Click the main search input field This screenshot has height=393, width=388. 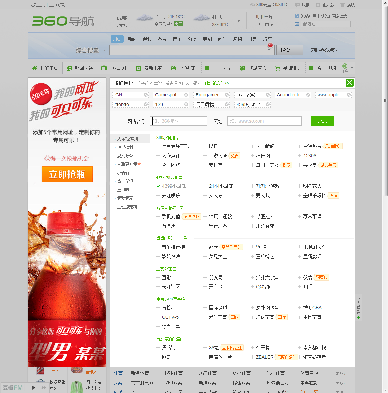click(191, 50)
